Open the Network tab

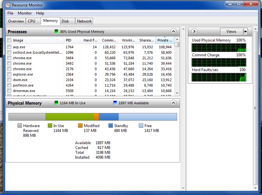click(x=84, y=21)
